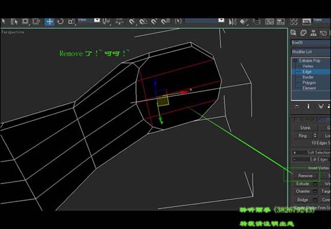This screenshot has height=229, width=331.
Task: Click the Ring spinner arrows
Action: click(315, 136)
